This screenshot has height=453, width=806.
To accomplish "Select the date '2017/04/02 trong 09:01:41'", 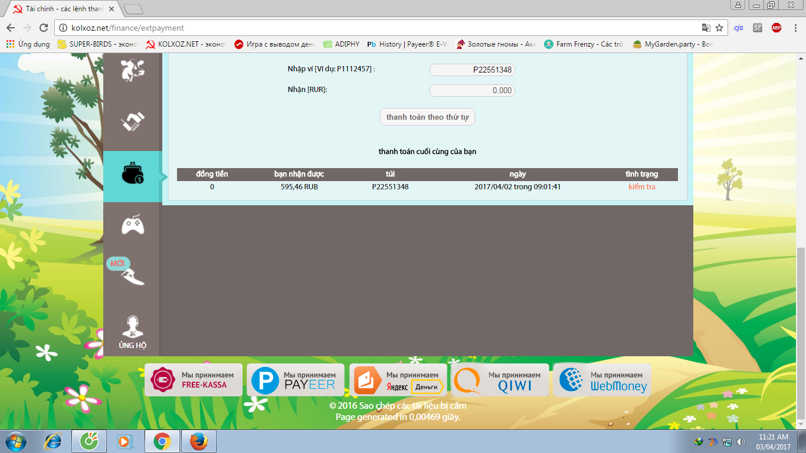I will (517, 187).
